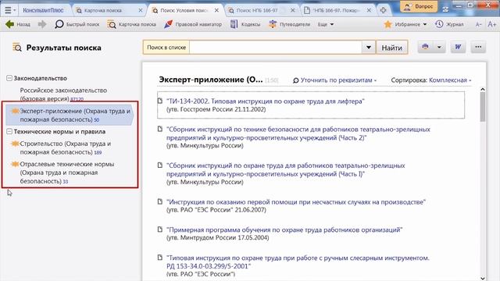Go forward with the grey arrow

pyautogui.click(x=42, y=24)
